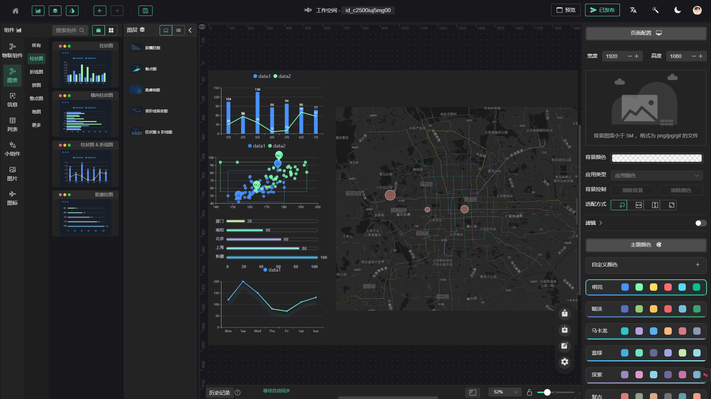The height and width of the screenshot is (399, 711).
Task: Click the 预览 preview button
Action: [565, 10]
